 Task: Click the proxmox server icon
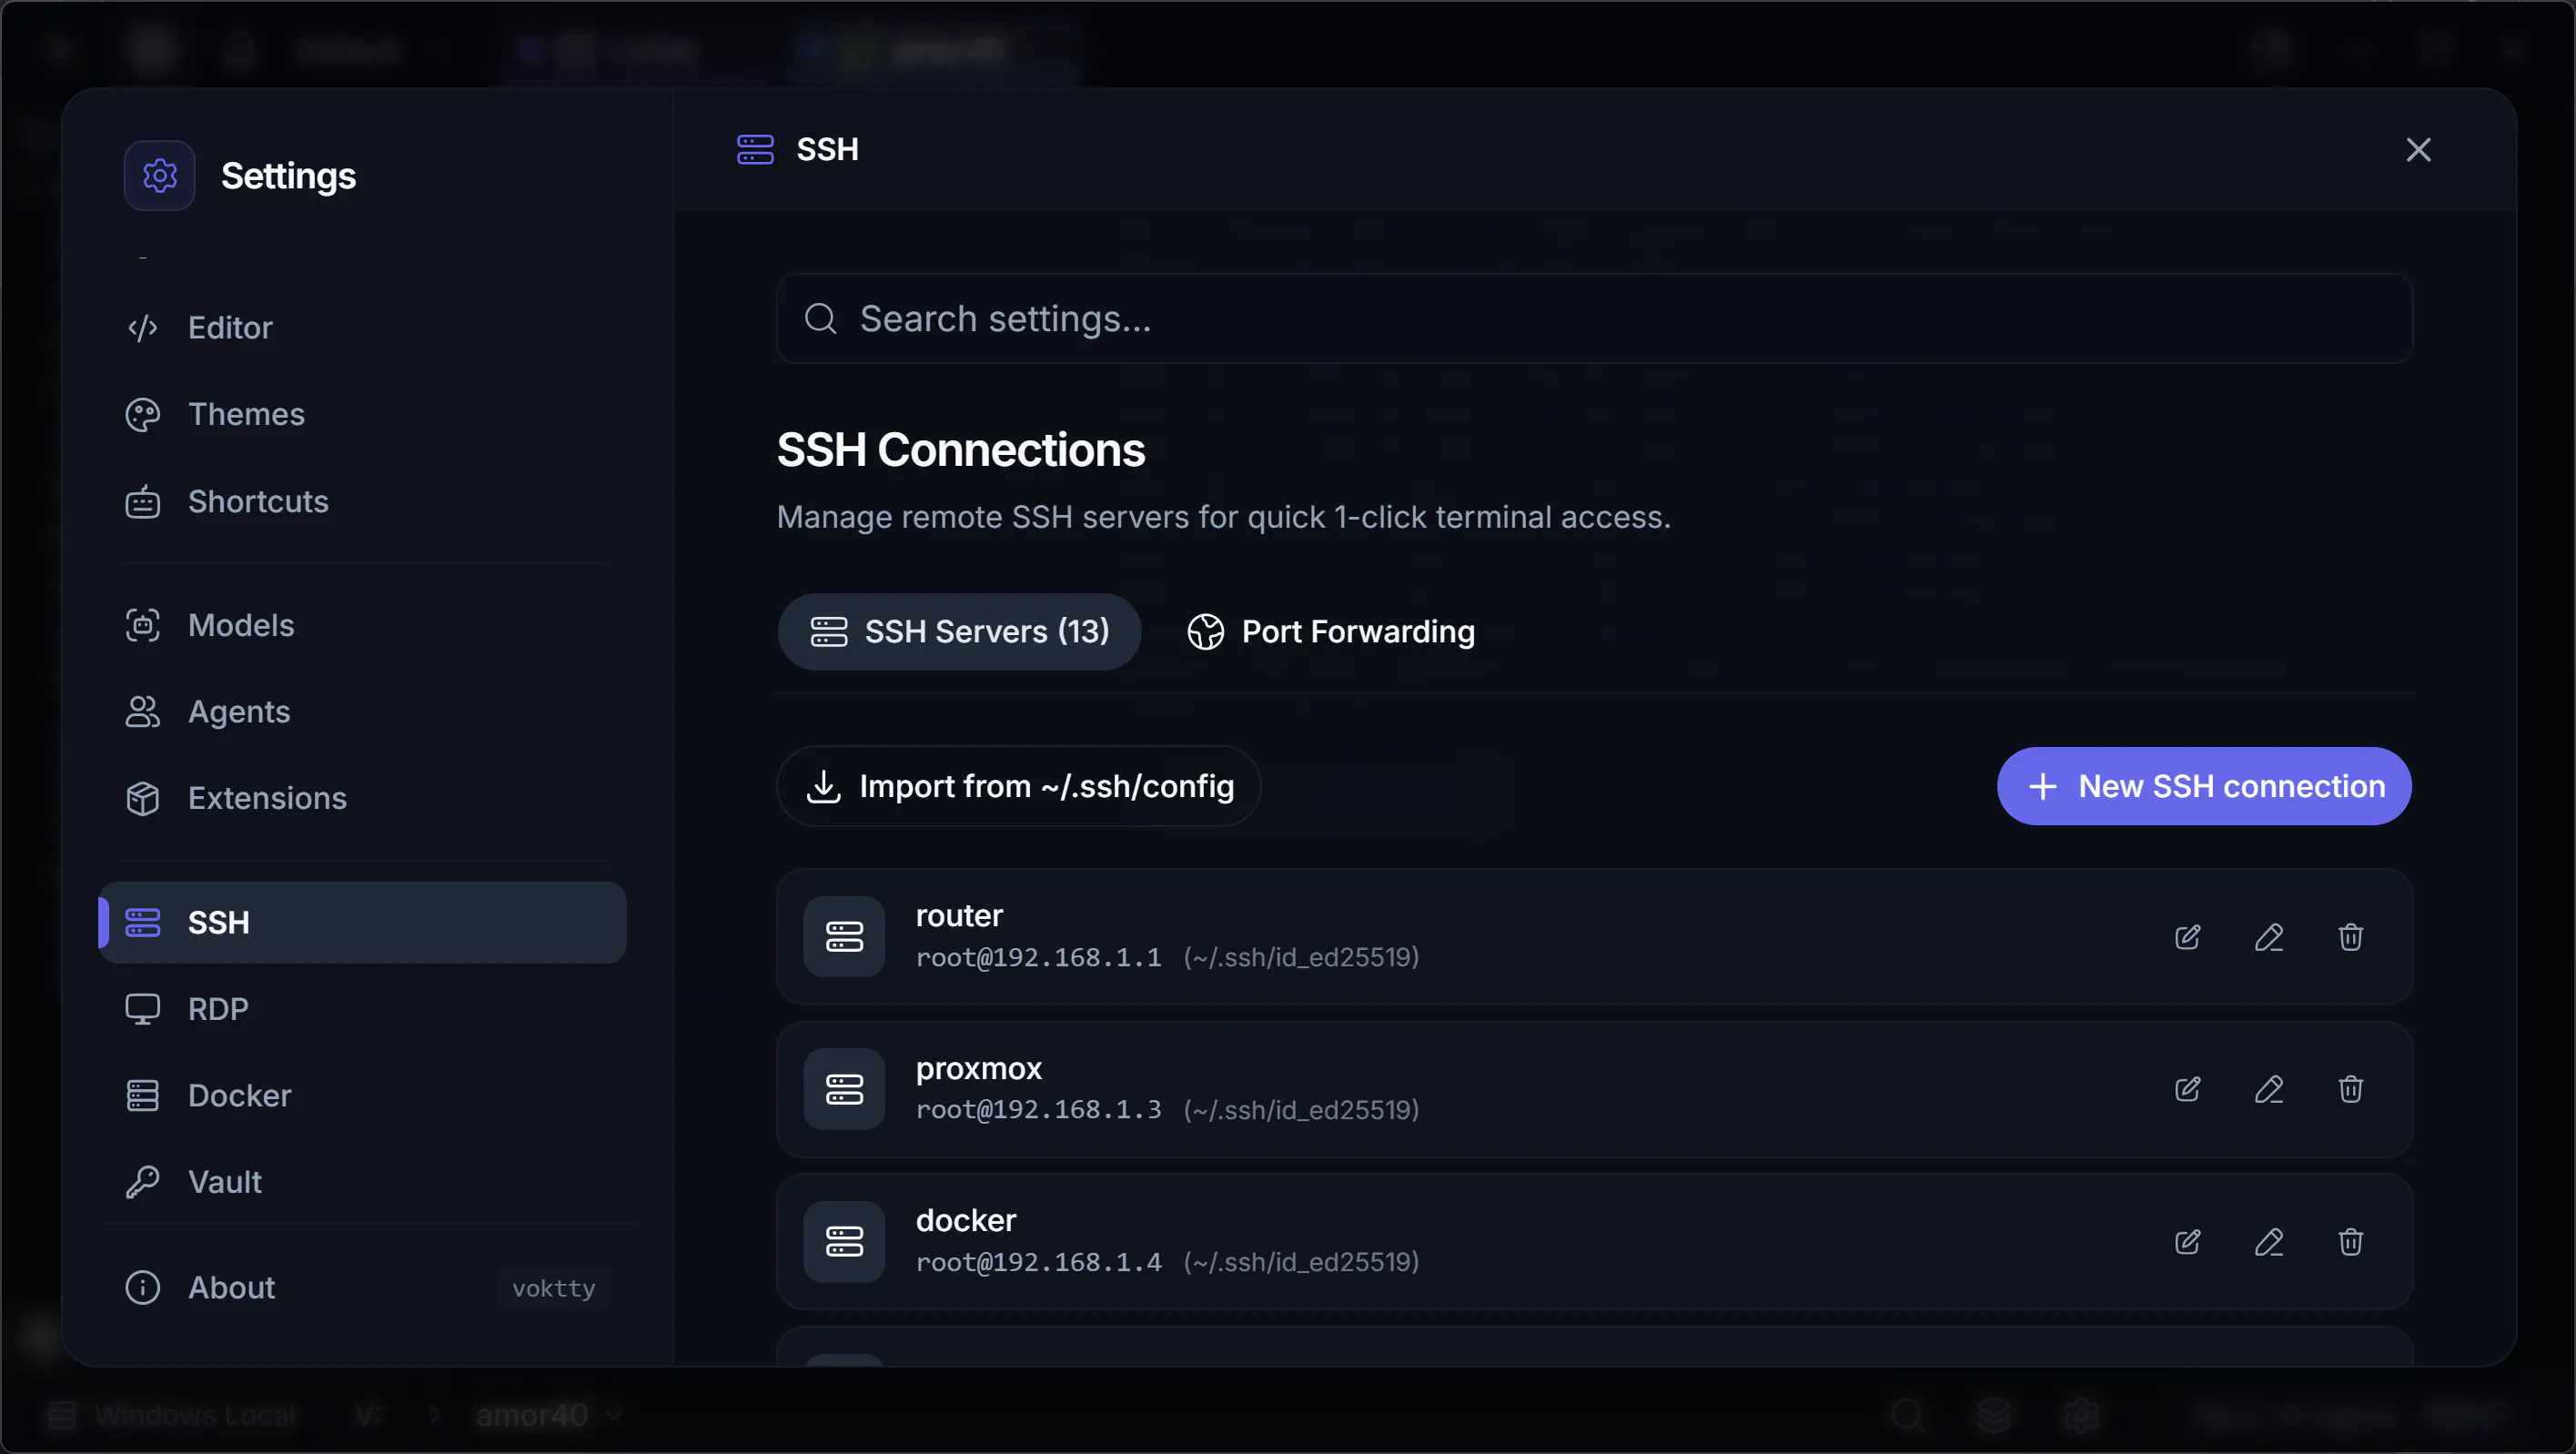click(x=844, y=1089)
